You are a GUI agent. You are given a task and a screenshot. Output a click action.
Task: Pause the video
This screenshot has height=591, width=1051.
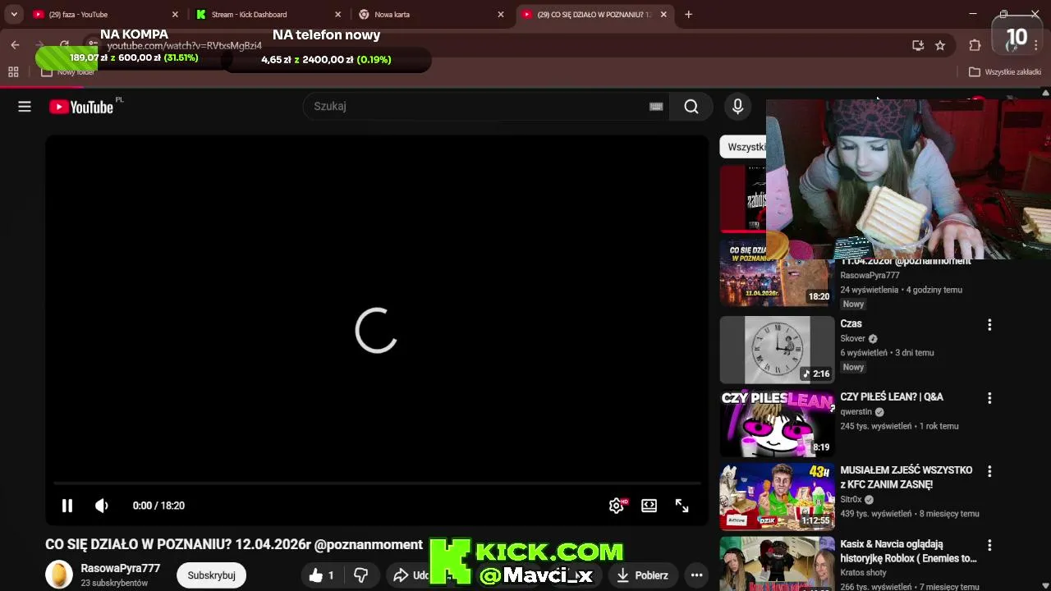pyautogui.click(x=67, y=506)
